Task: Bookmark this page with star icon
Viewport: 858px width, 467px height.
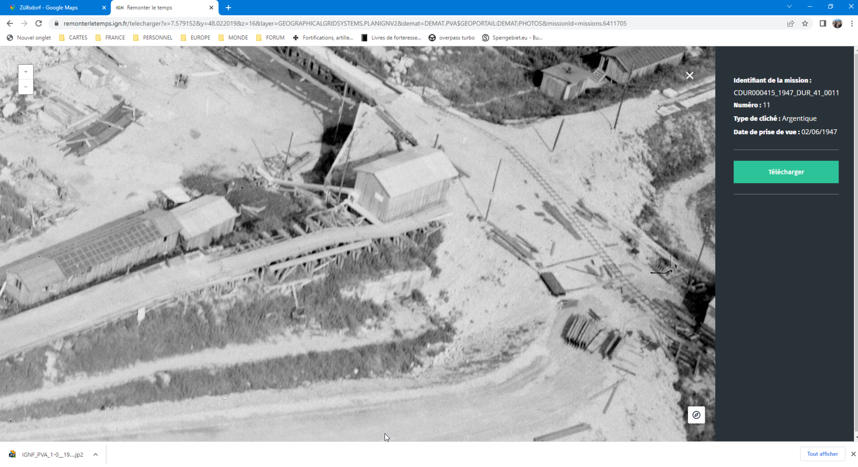Action: [x=805, y=24]
